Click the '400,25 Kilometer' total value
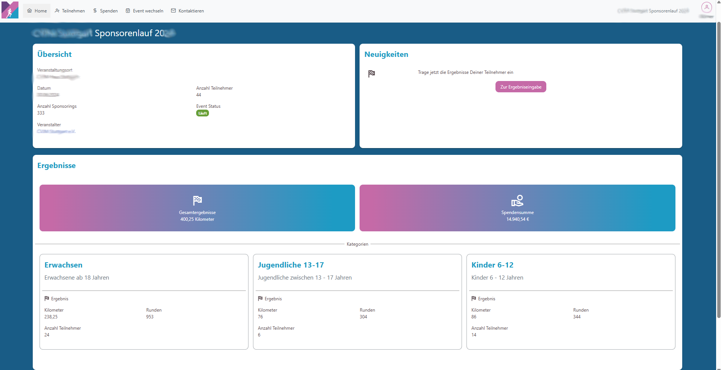The height and width of the screenshot is (370, 721). pyautogui.click(x=197, y=219)
